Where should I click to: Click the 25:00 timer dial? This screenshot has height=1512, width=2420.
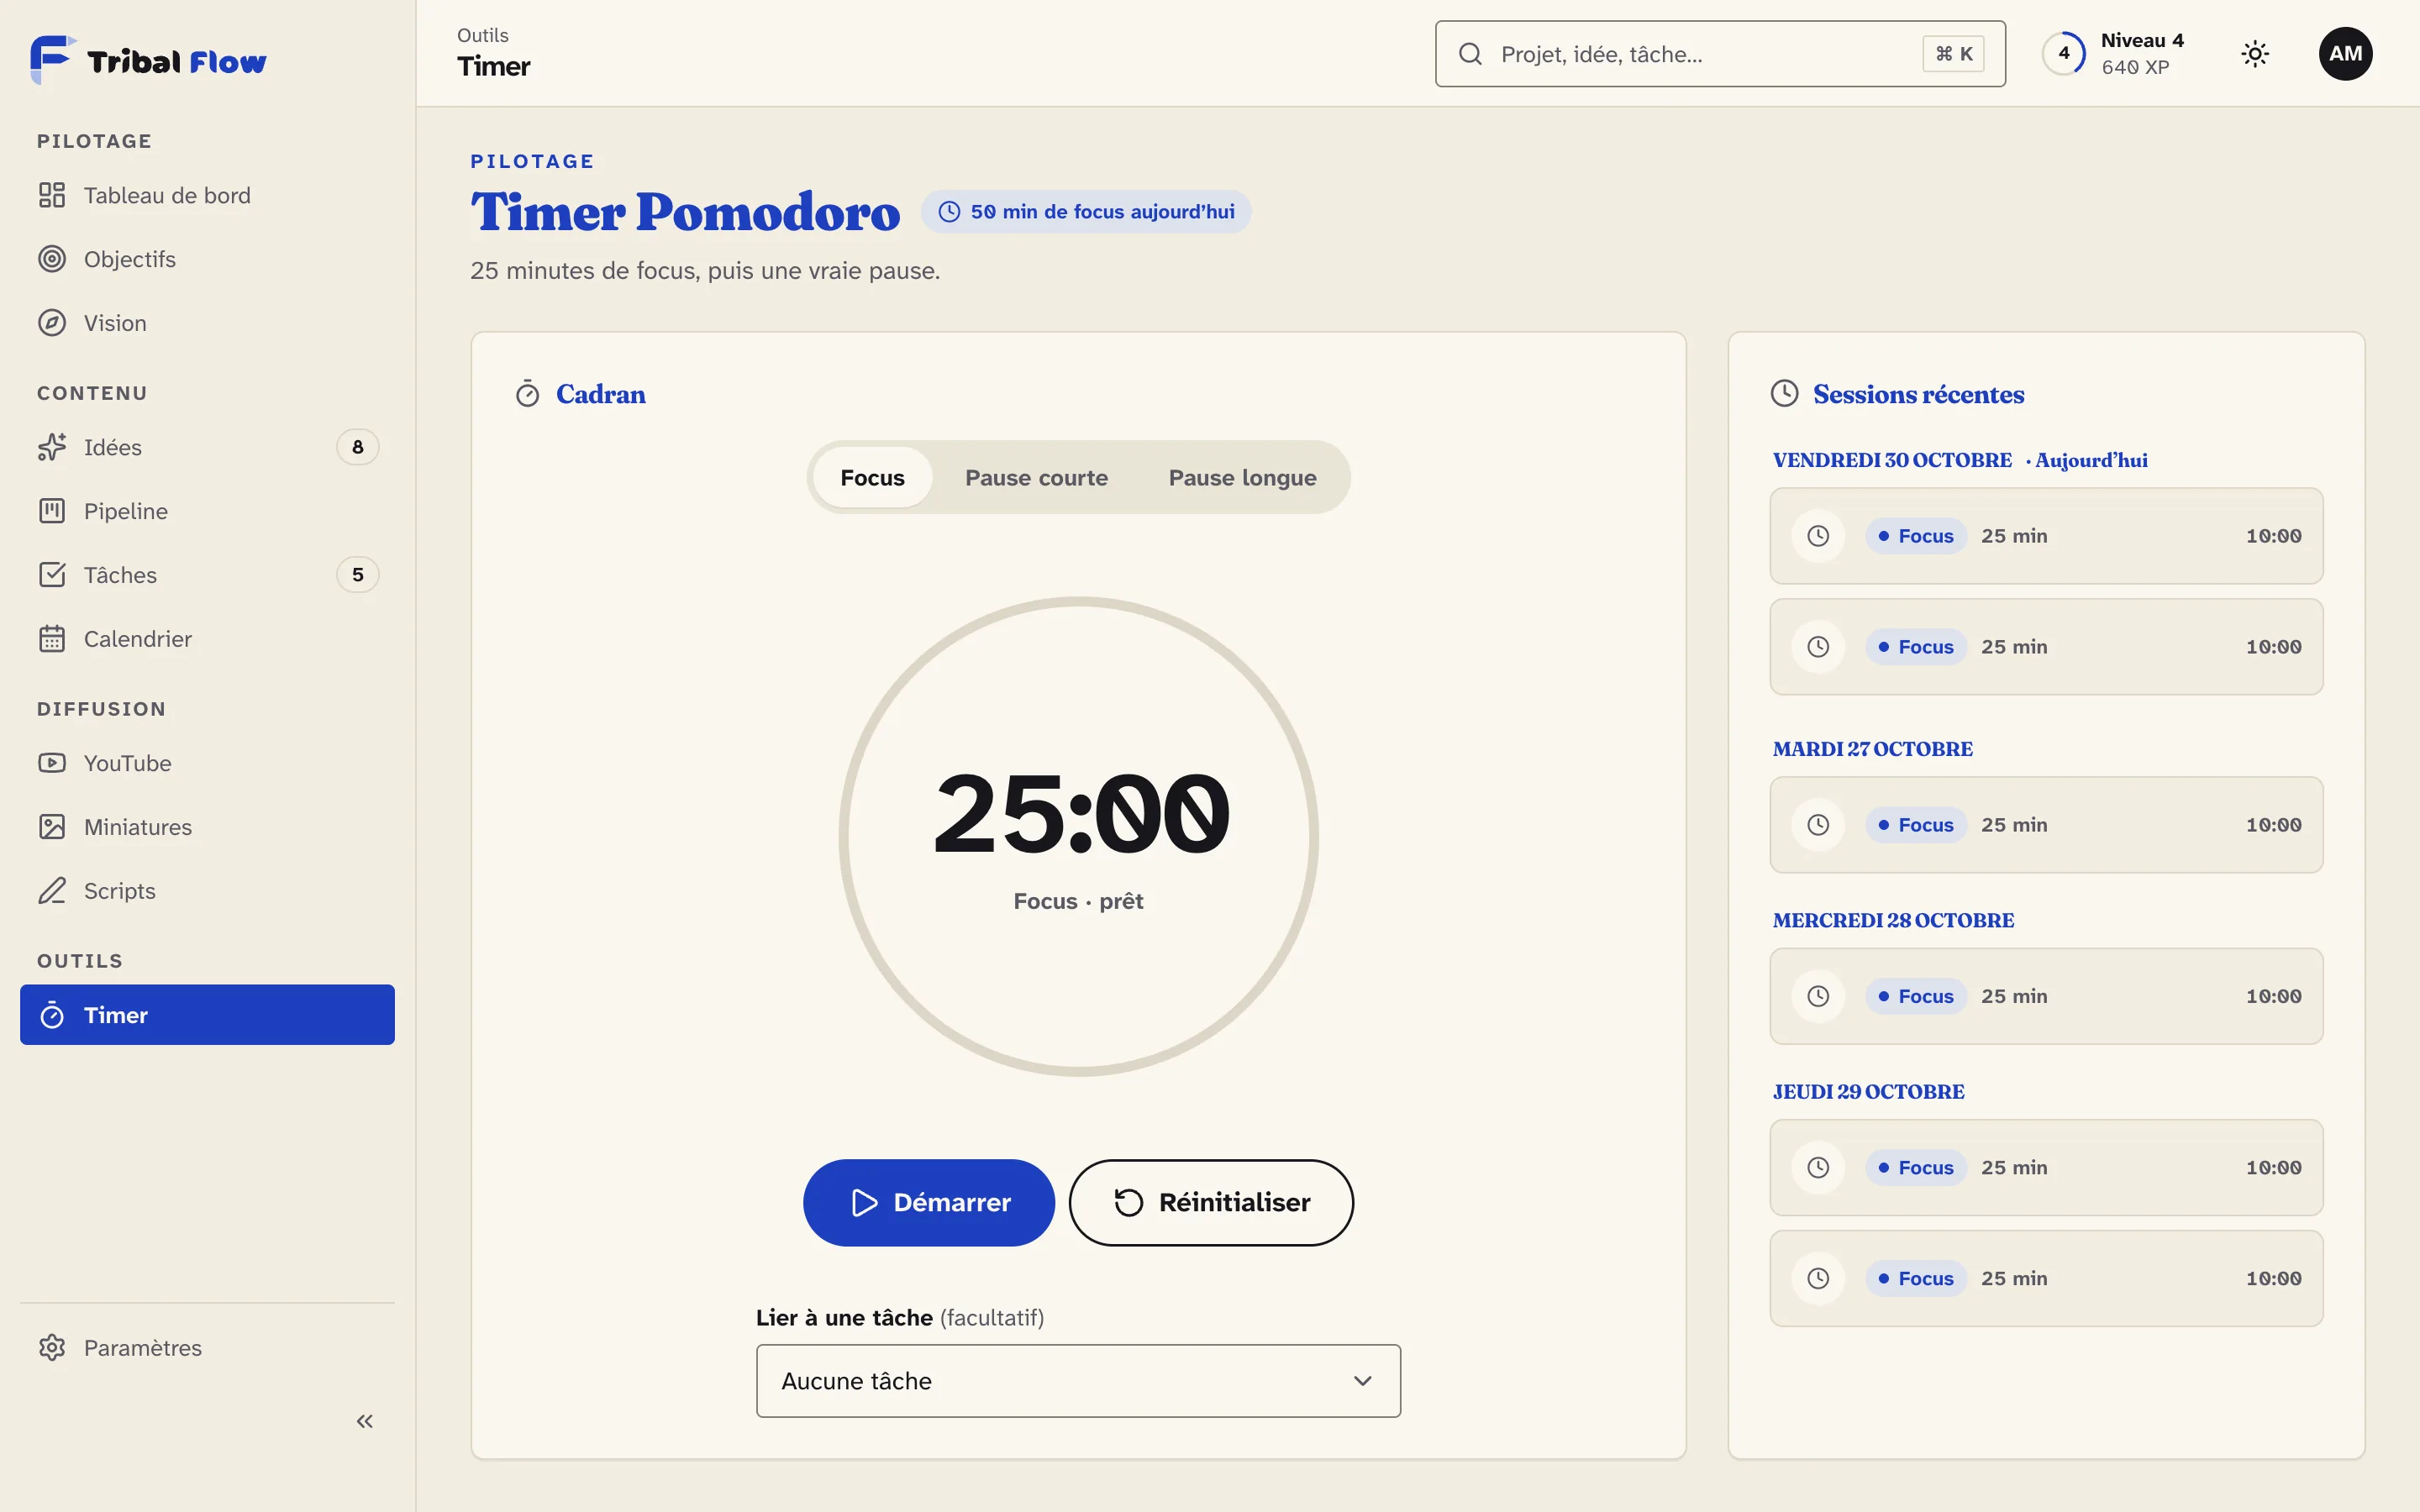[1079, 836]
